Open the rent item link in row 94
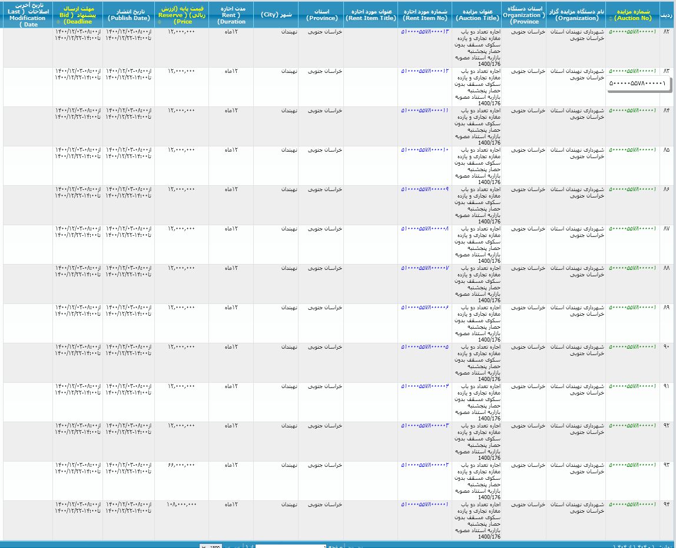Image resolution: width=676 pixels, height=548 pixels. click(425, 504)
